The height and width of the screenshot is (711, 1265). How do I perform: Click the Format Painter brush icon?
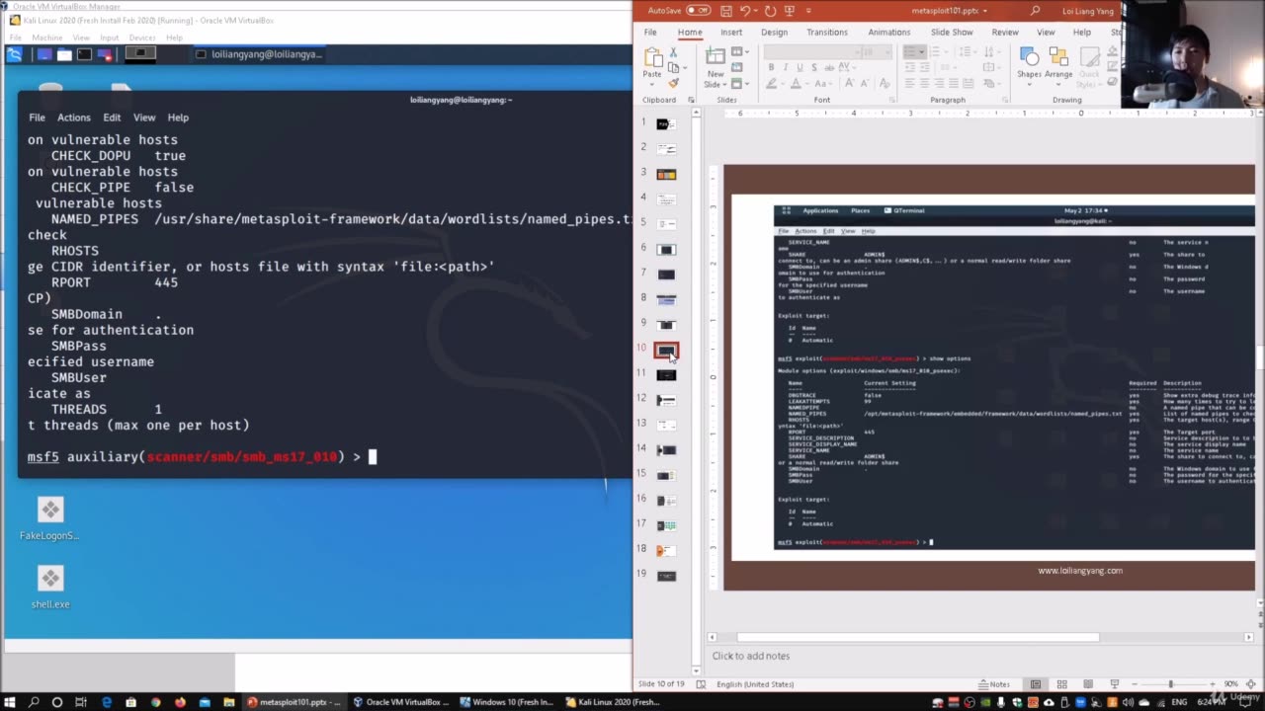pyautogui.click(x=673, y=83)
